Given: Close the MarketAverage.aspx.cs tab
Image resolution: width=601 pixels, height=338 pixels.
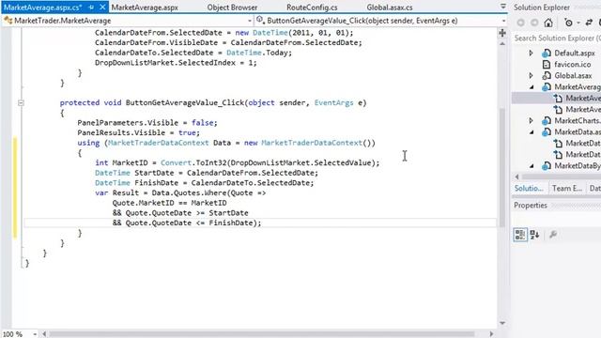Looking at the screenshot, I should click(x=102, y=8).
